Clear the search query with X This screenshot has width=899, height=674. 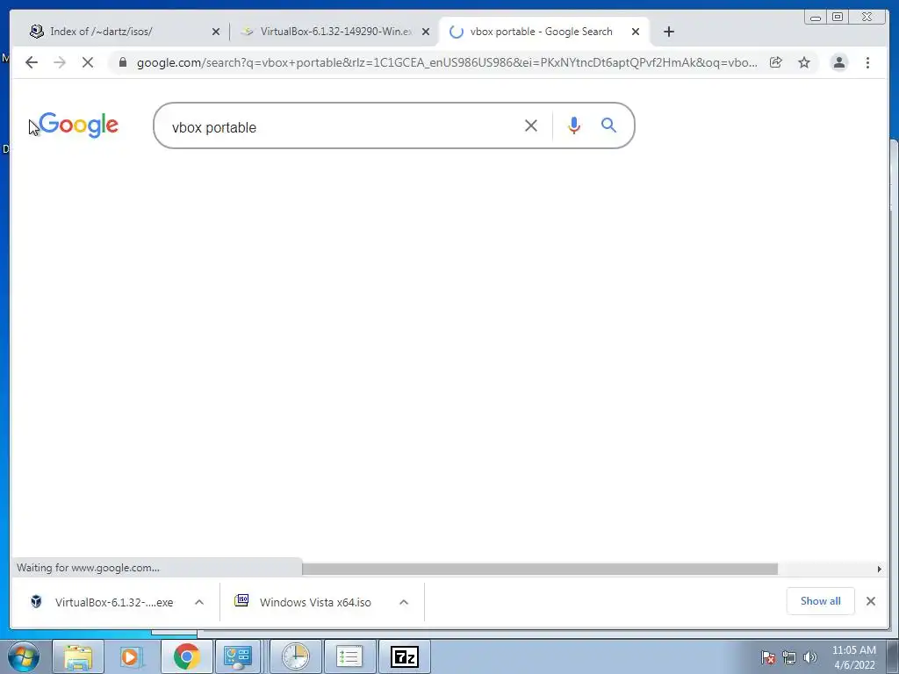(x=531, y=125)
